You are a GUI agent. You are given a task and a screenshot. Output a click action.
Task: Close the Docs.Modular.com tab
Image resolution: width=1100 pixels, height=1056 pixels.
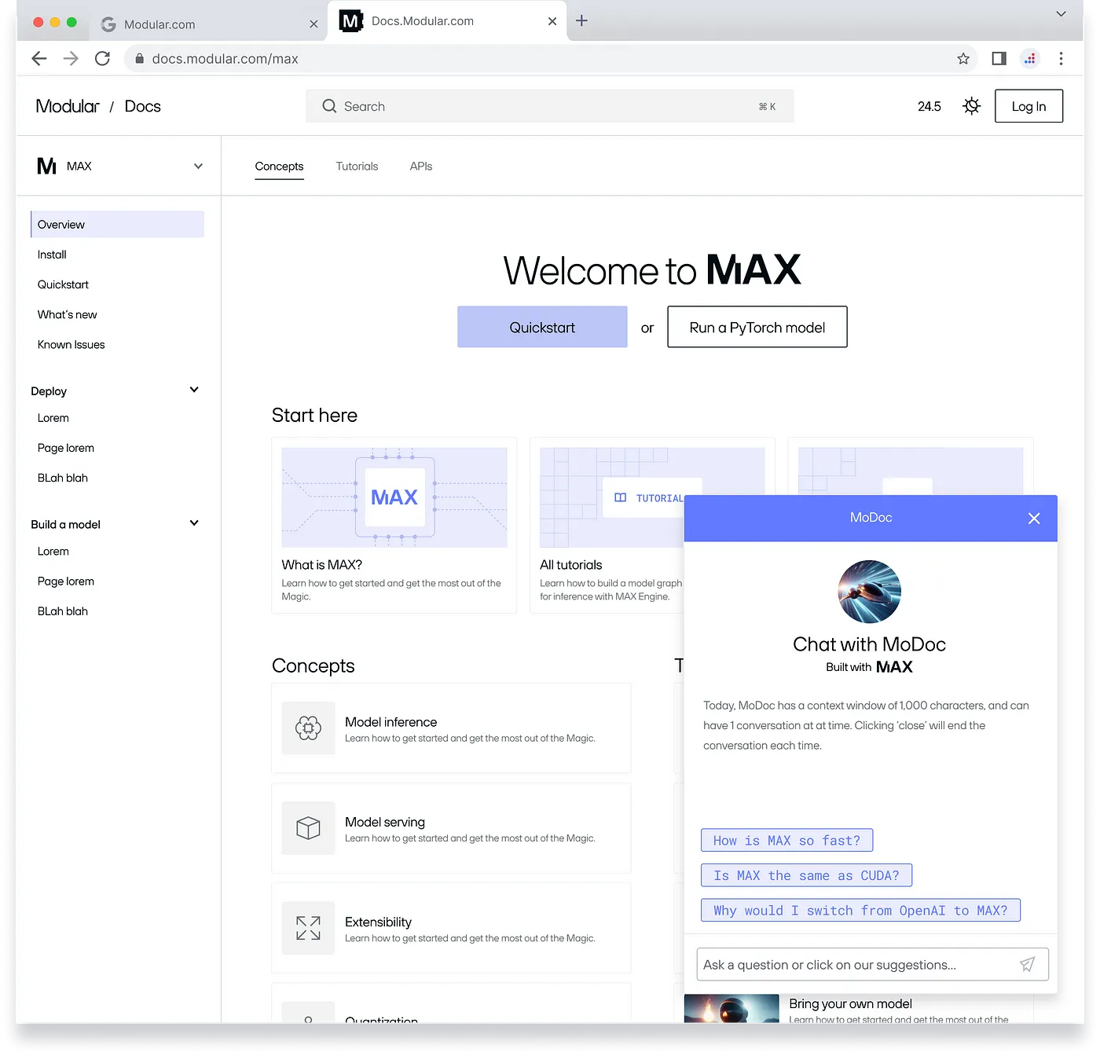552,21
